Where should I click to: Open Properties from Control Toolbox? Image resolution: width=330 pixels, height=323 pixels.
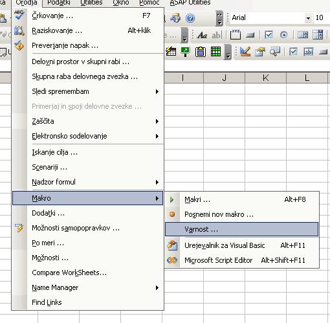point(260,52)
